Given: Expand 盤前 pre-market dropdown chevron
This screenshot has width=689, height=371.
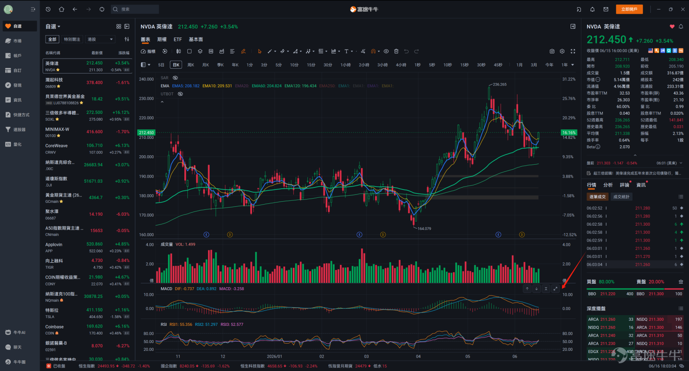Looking at the screenshot, I should 681,163.
